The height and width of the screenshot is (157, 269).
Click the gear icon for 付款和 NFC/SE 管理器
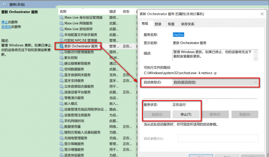click(x=61, y=40)
